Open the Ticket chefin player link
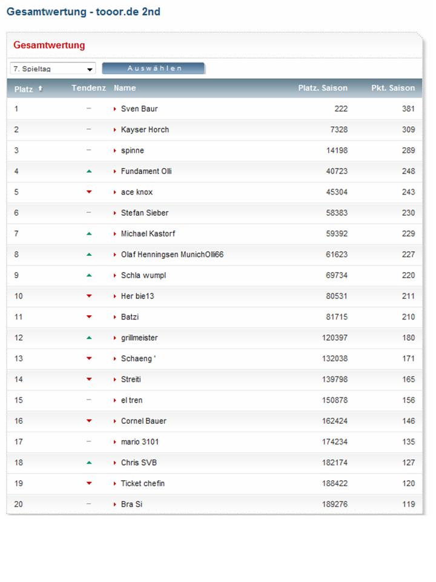The image size is (436, 582). [x=142, y=484]
